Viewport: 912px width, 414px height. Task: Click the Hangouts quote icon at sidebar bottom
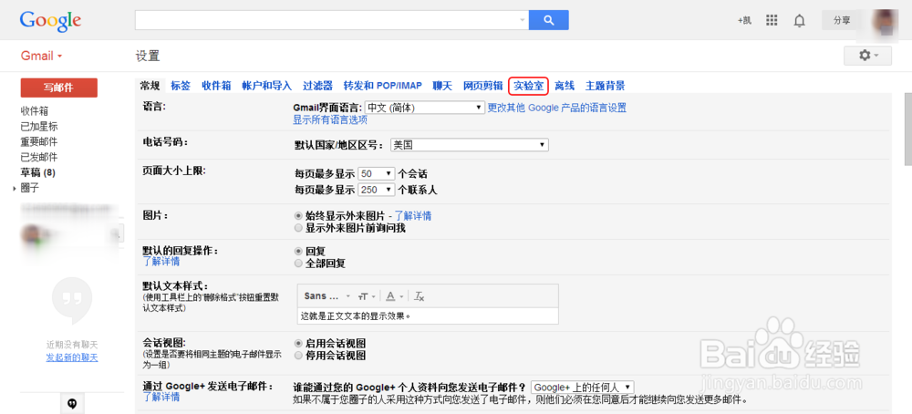[72, 403]
